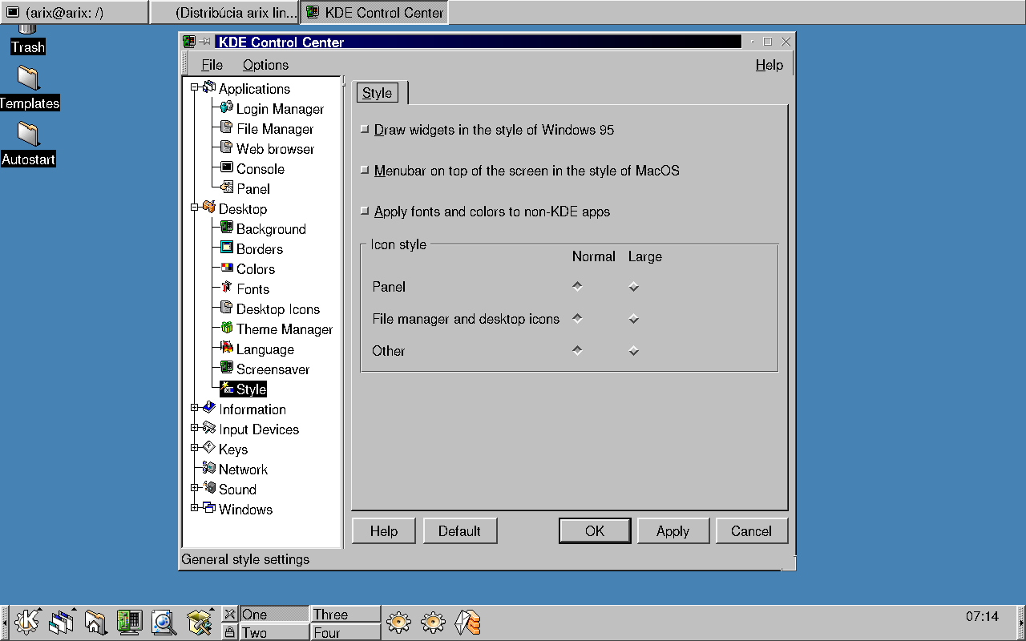1026x641 pixels.
Task: Click the pin sticky icon in title bar
Action: 205,42
